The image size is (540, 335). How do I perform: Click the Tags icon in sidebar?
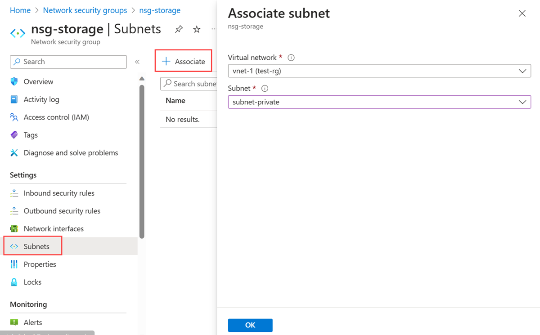tap(14, 135)
